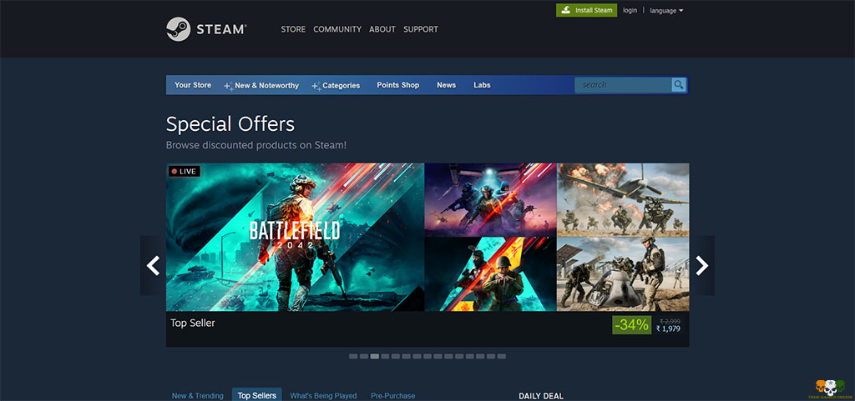Image resolution: width=855 pixels, height=401 pixels.
Task: Switch to New & Trending tab
Action: [x=197, y=395]
